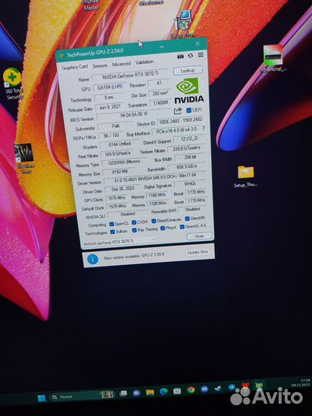Select the Setup_Thu folder on desktop
This screenshot has height=416, width=312.
coord(246,176)
